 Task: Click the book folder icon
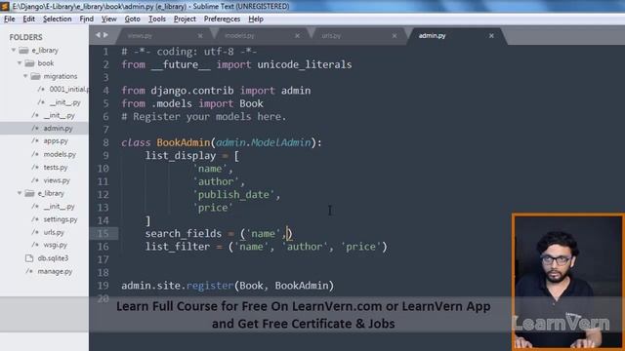pyautogui.click(x=30, y=63)
